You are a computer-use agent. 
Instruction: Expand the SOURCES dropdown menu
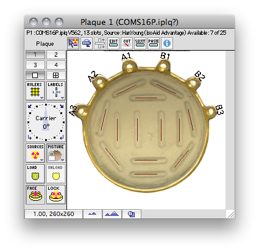point(35,153)
